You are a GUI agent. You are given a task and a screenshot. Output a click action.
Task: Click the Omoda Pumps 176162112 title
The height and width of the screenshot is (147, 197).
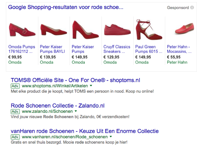(x=22, y=49)
